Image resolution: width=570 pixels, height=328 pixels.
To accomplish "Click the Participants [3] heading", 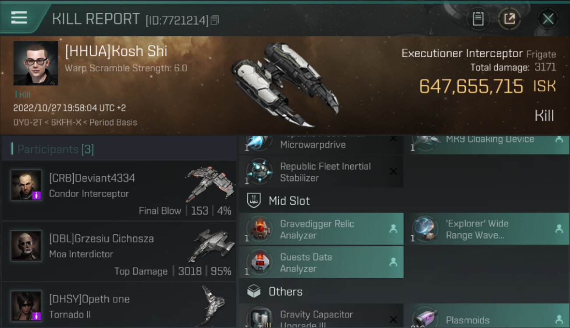I will (x=55, y=149).
